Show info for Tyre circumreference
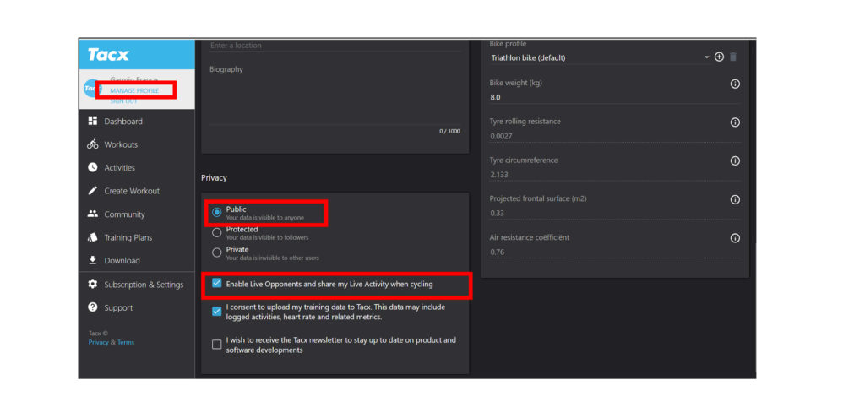Viewport: 865px width, 418px height. click(x=735, y=161)
